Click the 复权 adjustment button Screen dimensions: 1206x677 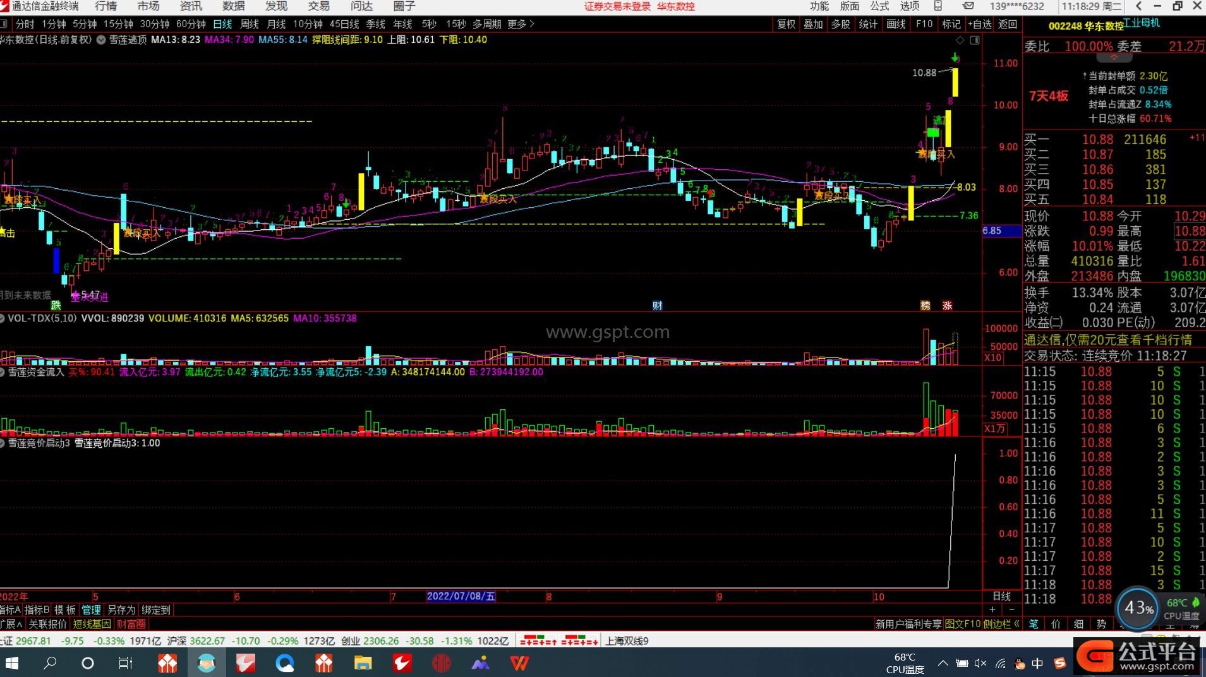786,24
